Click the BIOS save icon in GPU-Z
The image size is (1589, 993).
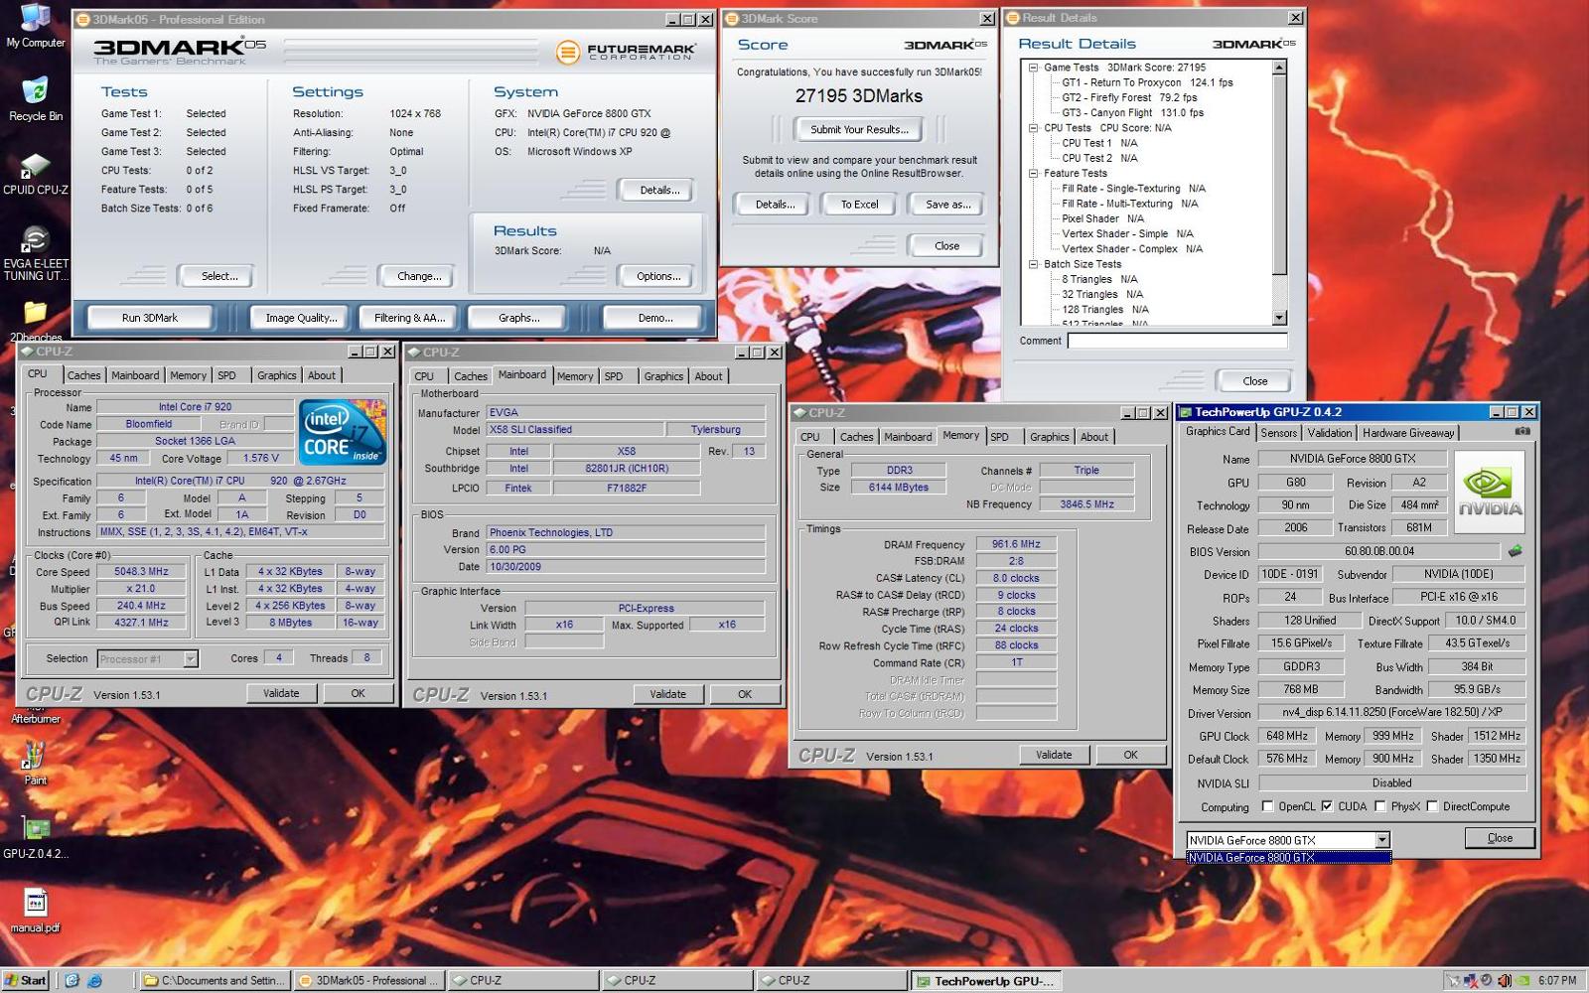point(1515,550)
